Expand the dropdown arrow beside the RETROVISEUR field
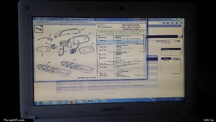This screenshot has height=122, width=216. coord(157,41)
